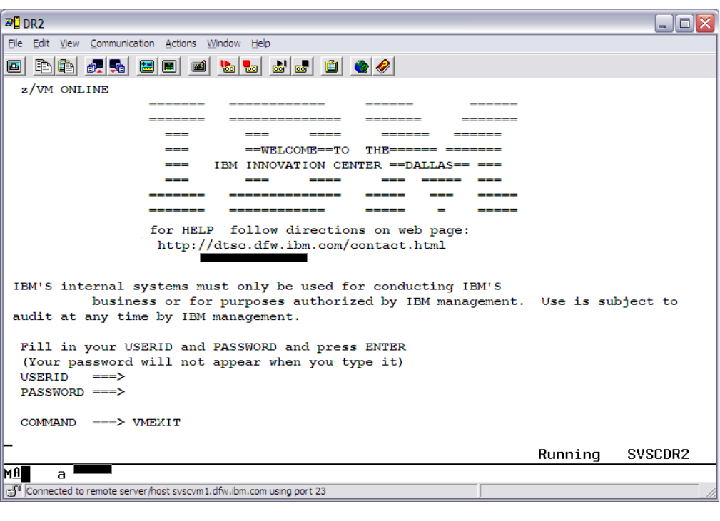Minimize the DR2 session window
This screenshot has width=720, height=521.
click(663, 23)
